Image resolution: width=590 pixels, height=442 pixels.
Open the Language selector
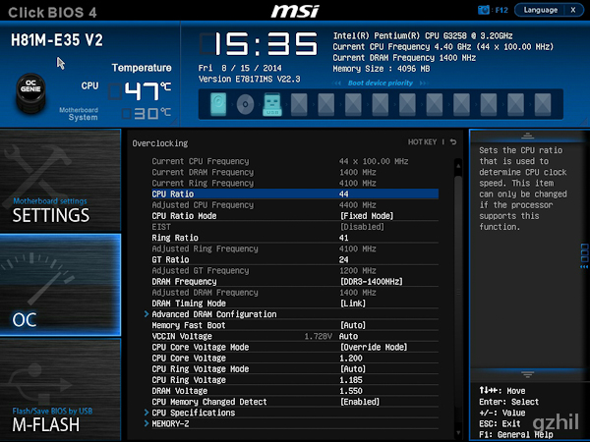540,10
